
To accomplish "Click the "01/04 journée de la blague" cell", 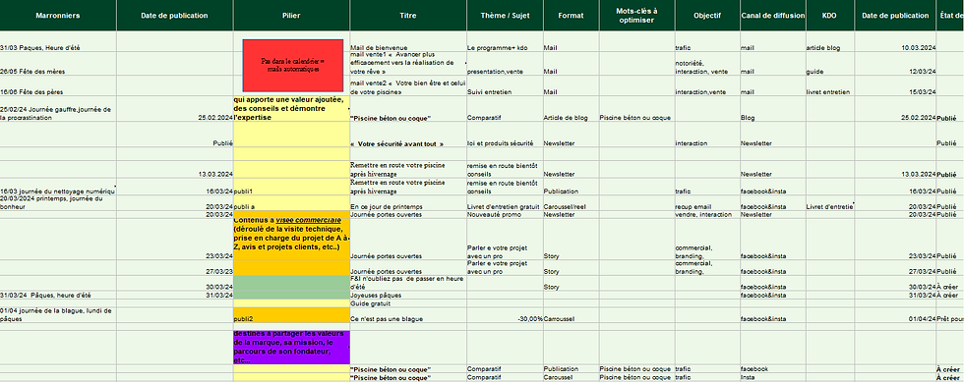I will click(58, 315).
